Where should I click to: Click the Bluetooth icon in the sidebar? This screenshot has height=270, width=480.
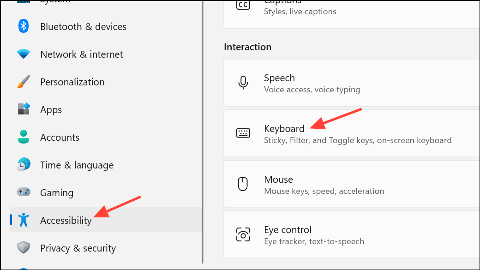coord(23,26)
